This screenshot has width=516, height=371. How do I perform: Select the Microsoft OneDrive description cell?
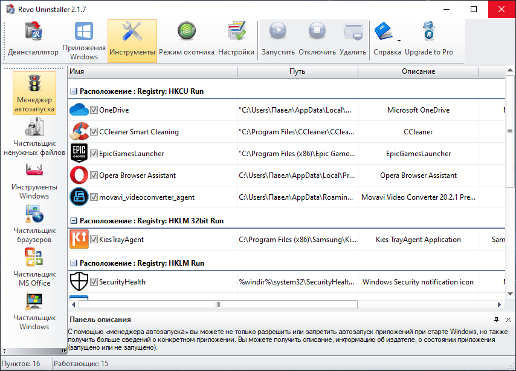point(418,110)
